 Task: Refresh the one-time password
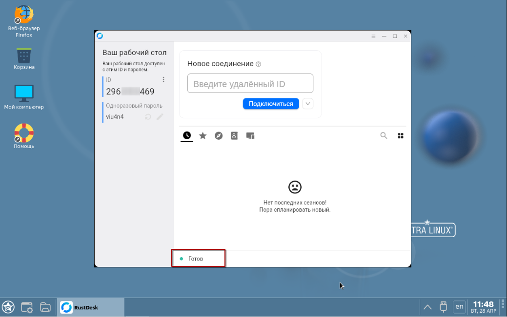[148, 117]
